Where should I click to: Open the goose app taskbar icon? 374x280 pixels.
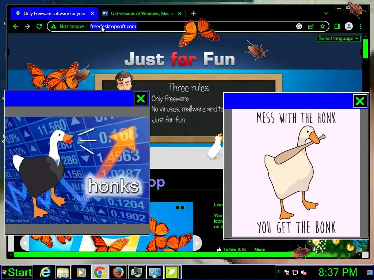click(x=172, y=272)
